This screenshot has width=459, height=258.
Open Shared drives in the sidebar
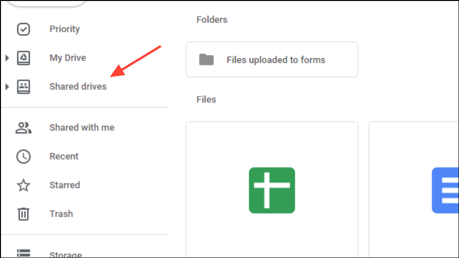(78, 87)
